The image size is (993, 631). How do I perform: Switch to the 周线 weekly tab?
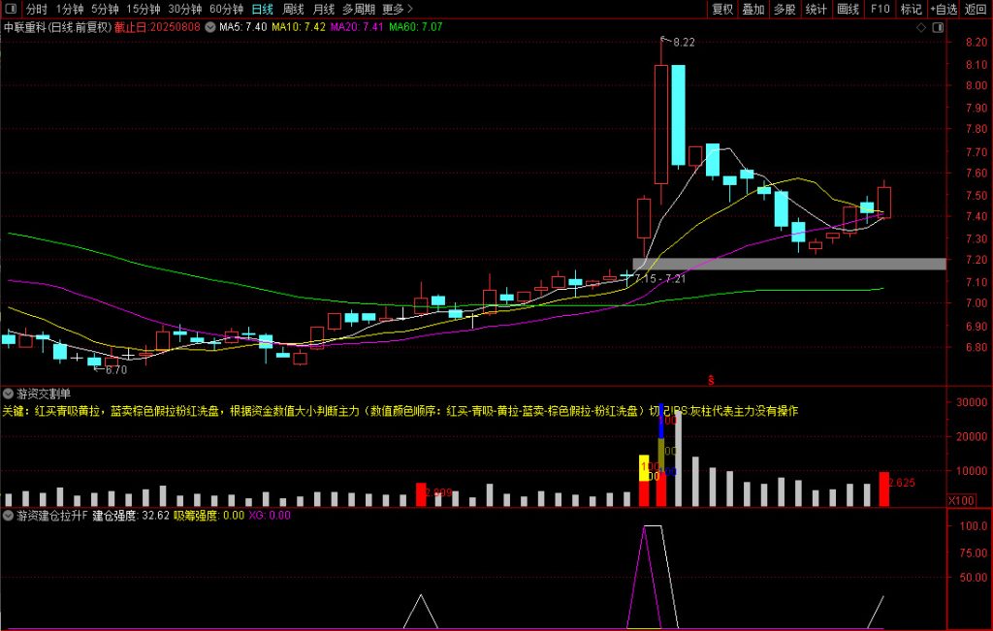click(293, 9)
